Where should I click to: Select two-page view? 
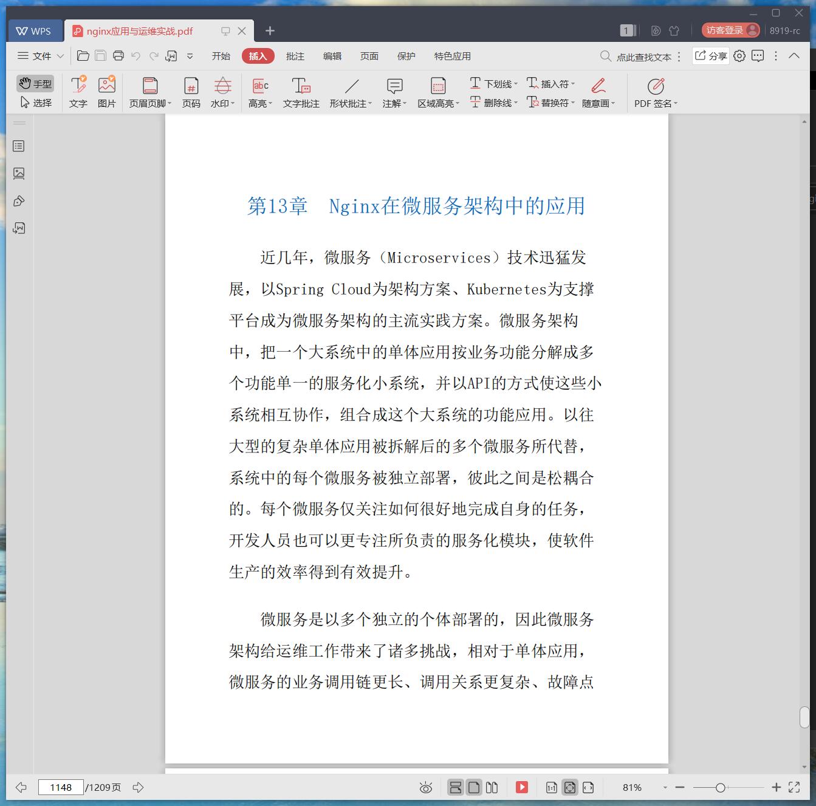pyautogui.click(x=492, y=787)
